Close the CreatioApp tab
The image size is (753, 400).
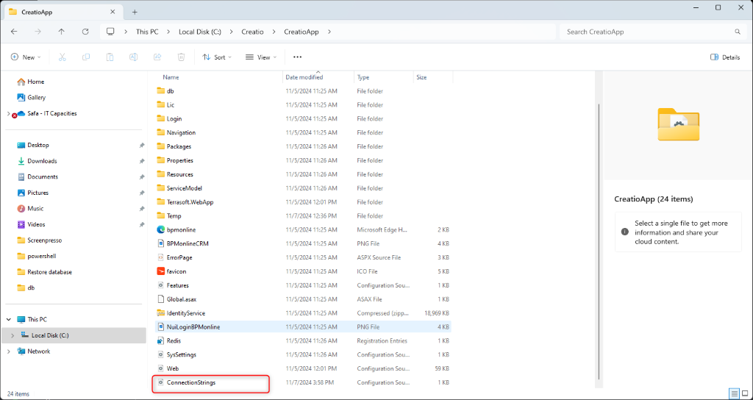click(113, 12)
